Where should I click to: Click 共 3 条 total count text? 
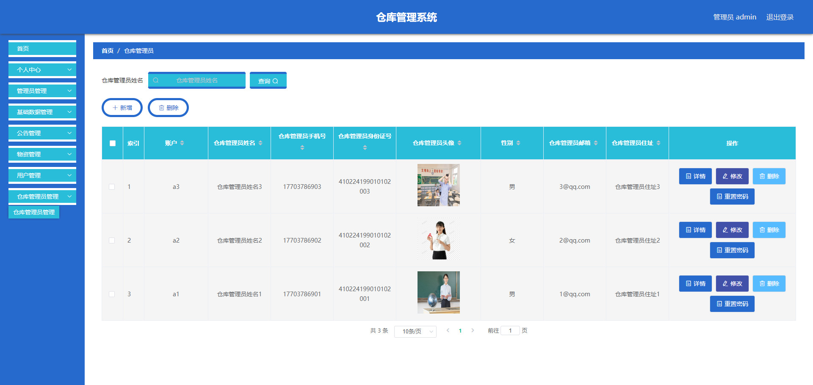[x=379, y=330]
